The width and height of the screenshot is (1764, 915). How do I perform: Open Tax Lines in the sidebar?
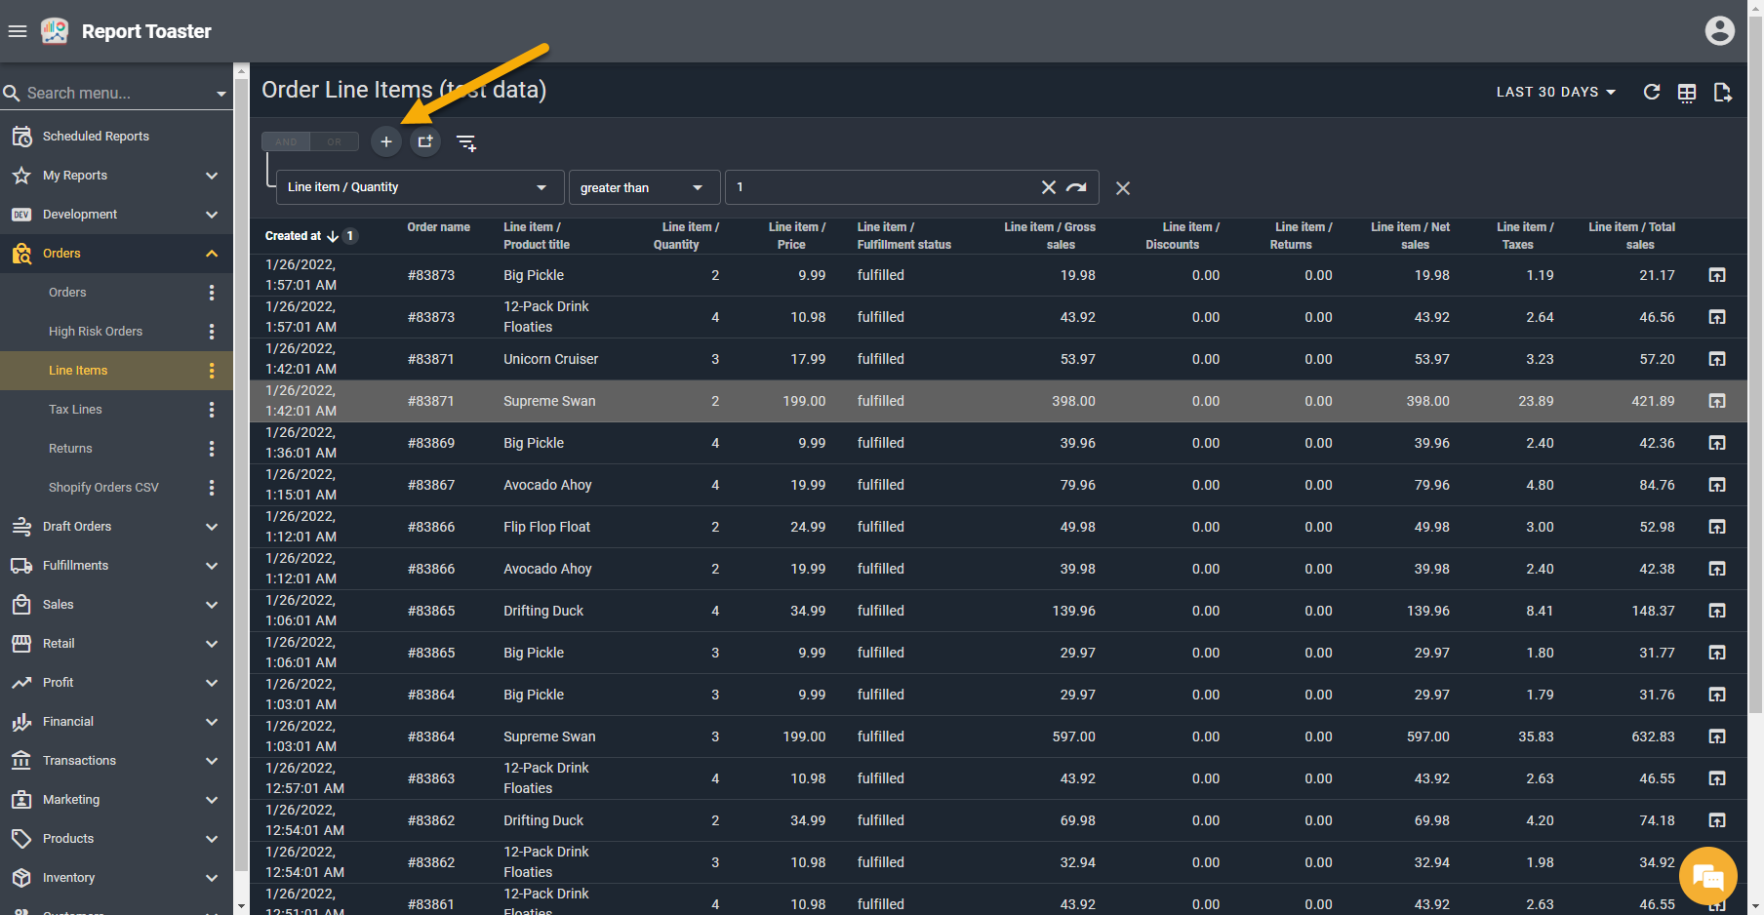[75, 410]
